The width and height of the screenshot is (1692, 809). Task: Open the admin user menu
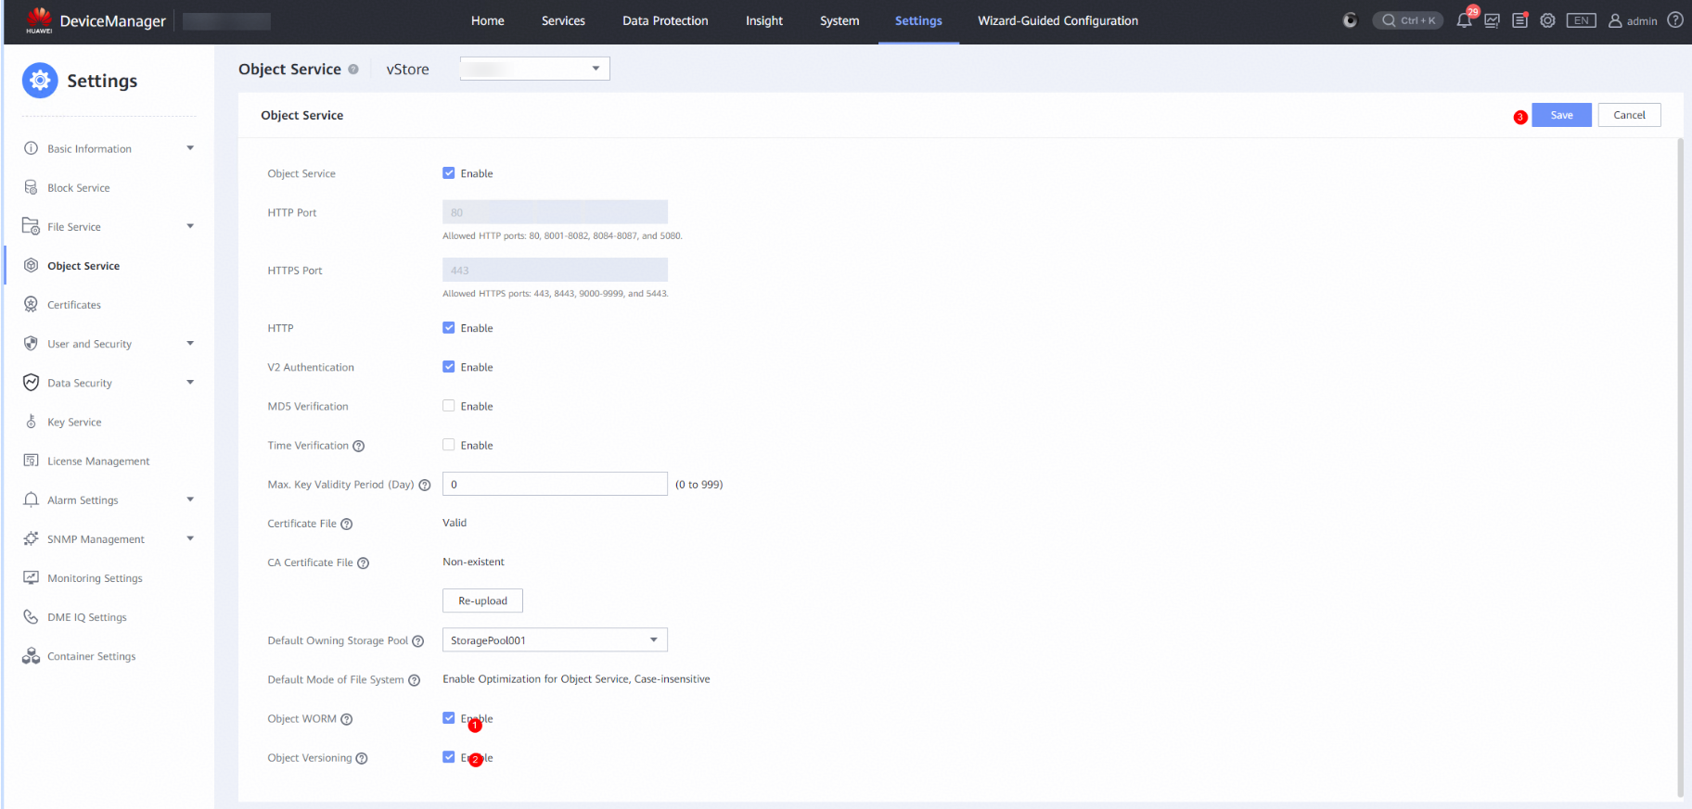1633,20
